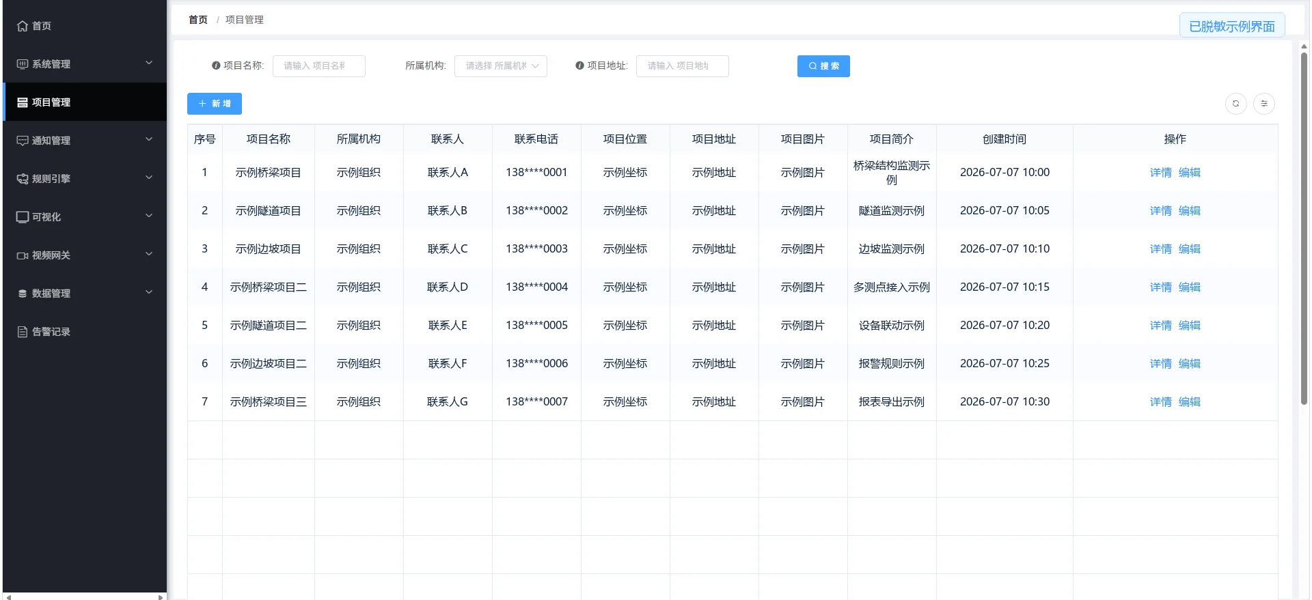Click the 规则引擎 icon
1312x600 pixels.
[23, 179]
